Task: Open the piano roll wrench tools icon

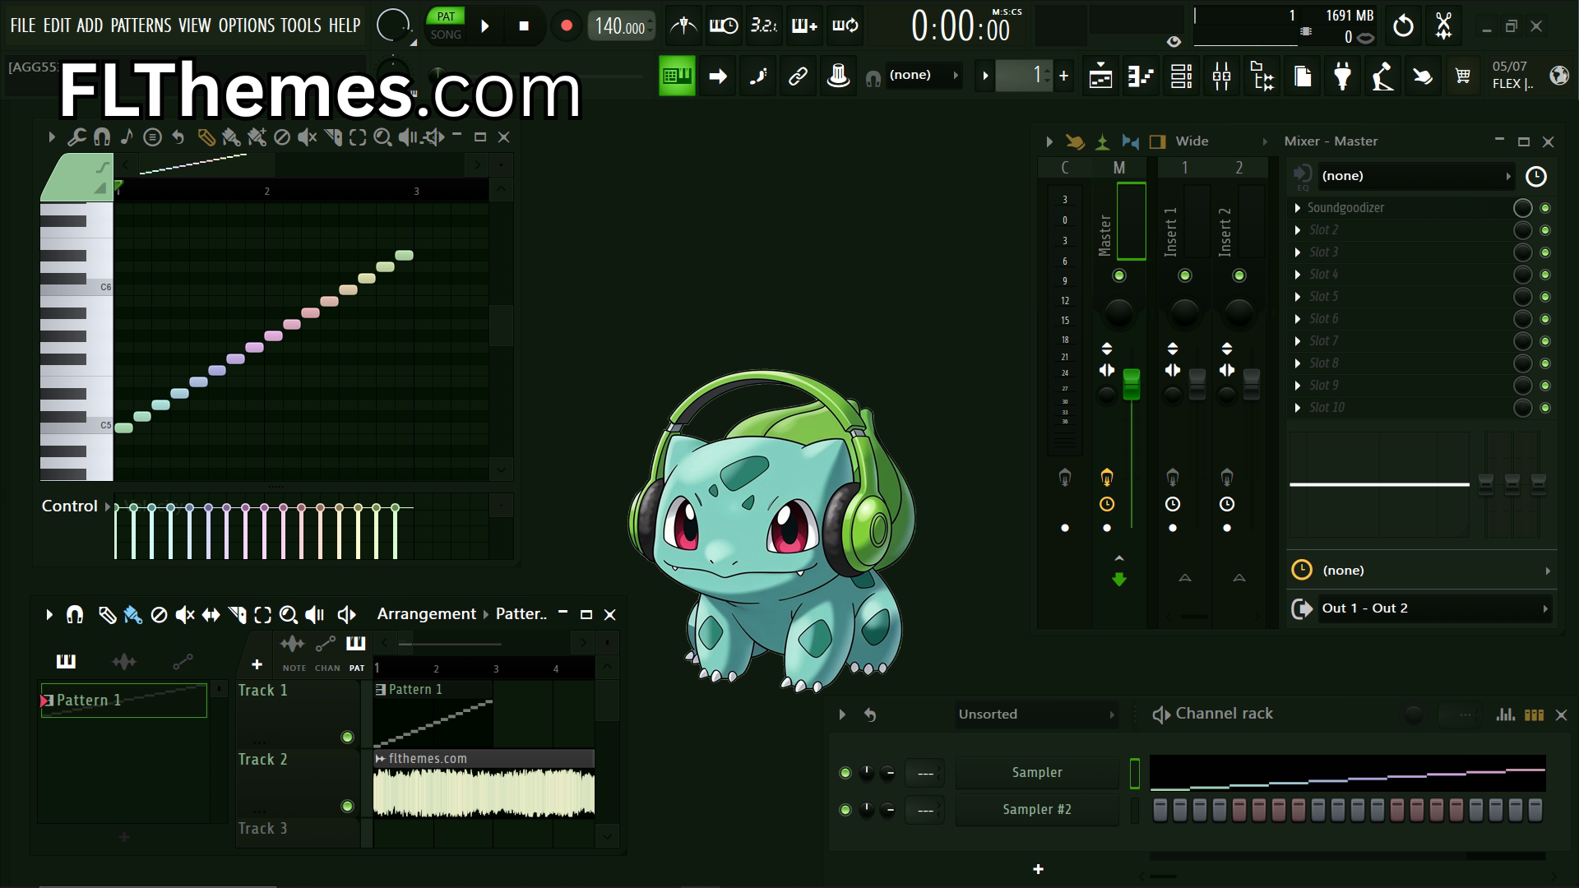Action: point(76,137)
